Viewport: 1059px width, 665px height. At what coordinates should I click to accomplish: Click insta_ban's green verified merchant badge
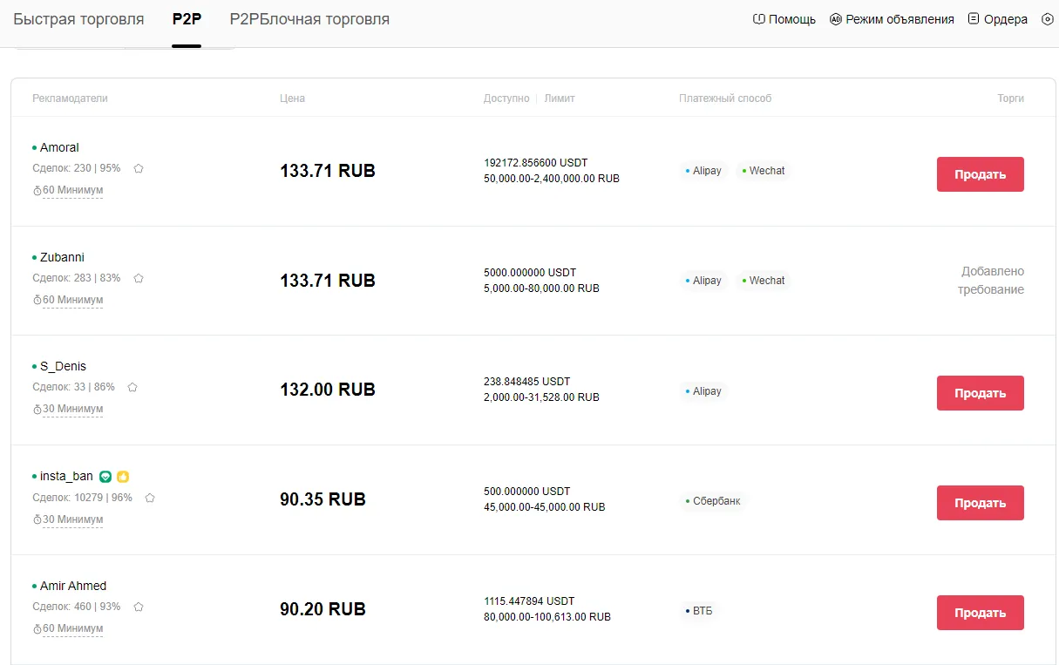pyautogui.click(x=105, y=477)
